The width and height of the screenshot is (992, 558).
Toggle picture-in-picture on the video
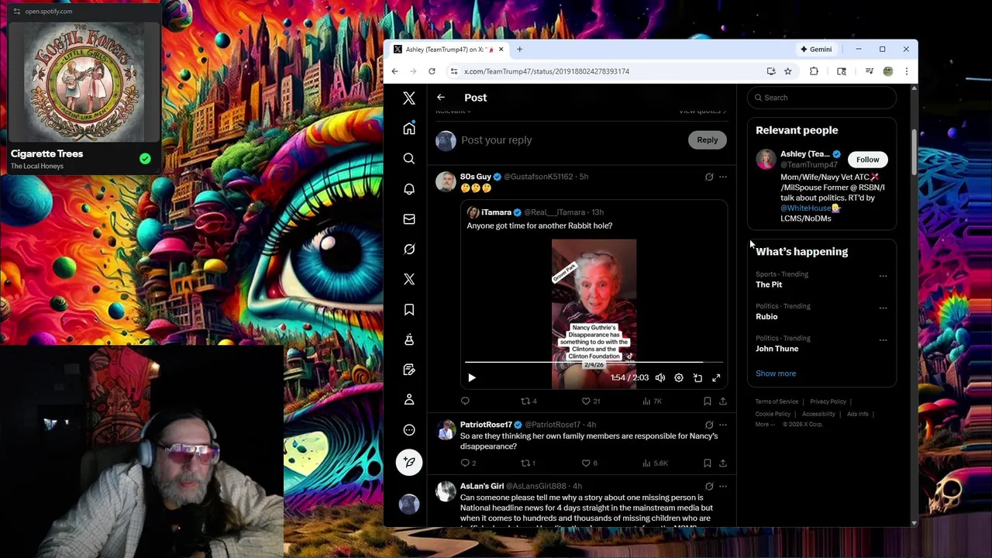(x=697, y=377)
